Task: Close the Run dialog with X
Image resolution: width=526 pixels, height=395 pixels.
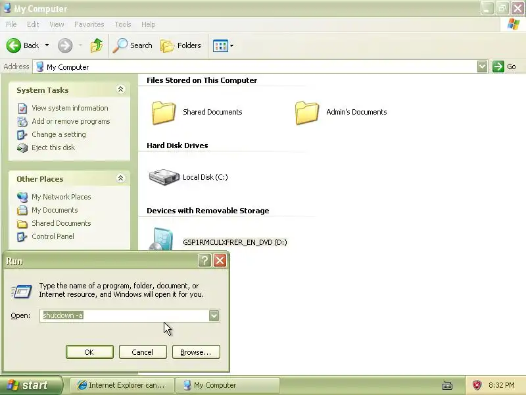Action: point(220,260)
